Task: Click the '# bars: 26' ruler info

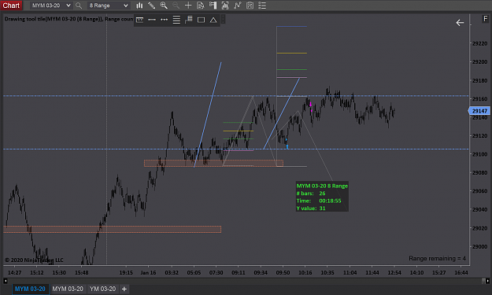Action: pos(311,194)
